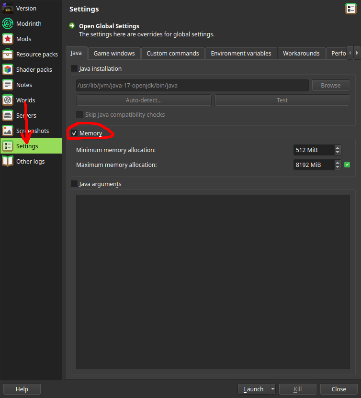
Task: Switch to the Environment variables tab
Action: (x=241, y=53)
